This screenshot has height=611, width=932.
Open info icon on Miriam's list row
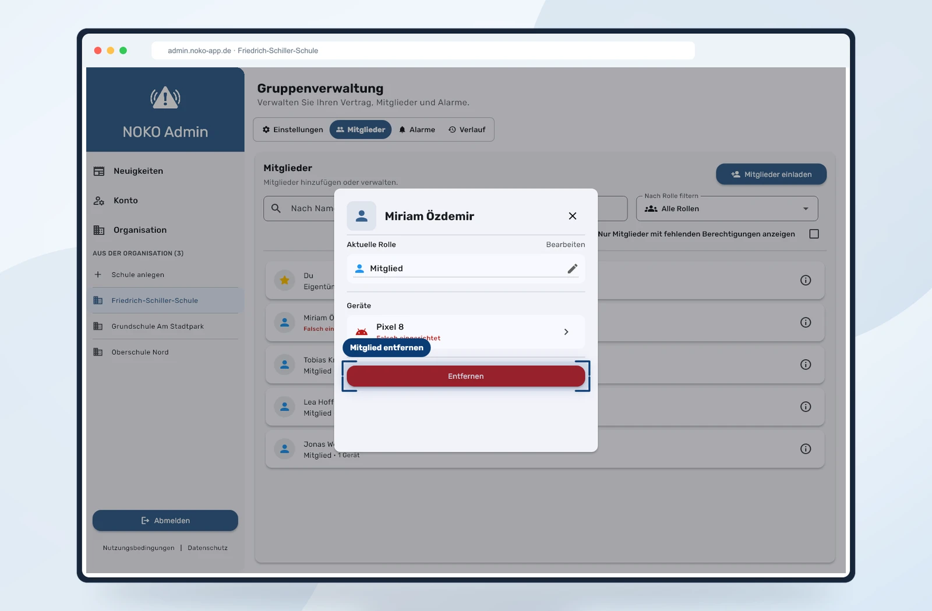click(x=806, y=322)
